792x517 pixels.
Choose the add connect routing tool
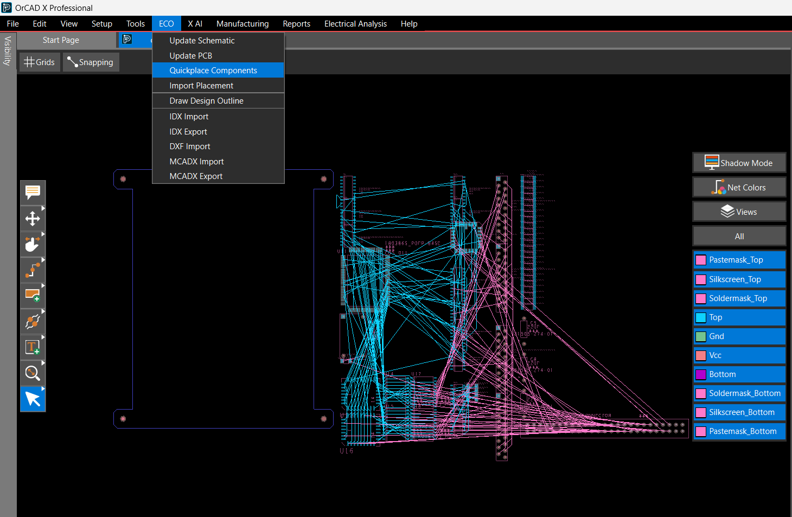[x=33, y=270]
